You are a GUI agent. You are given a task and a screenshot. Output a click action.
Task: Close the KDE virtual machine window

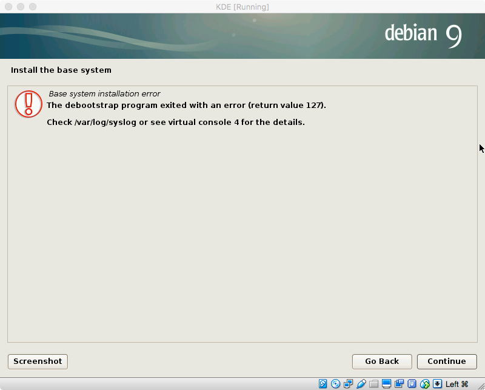tap(8, 7)
